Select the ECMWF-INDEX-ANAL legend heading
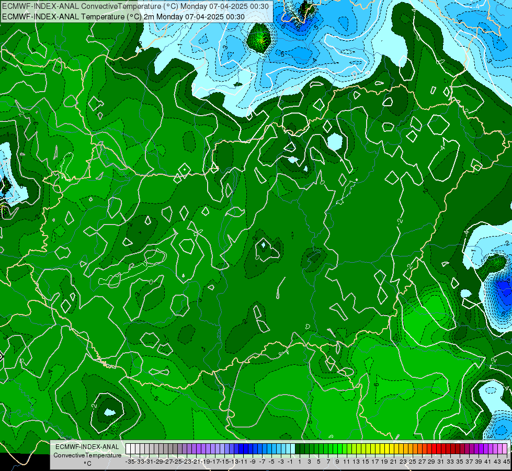 click(x=87, y=447)
